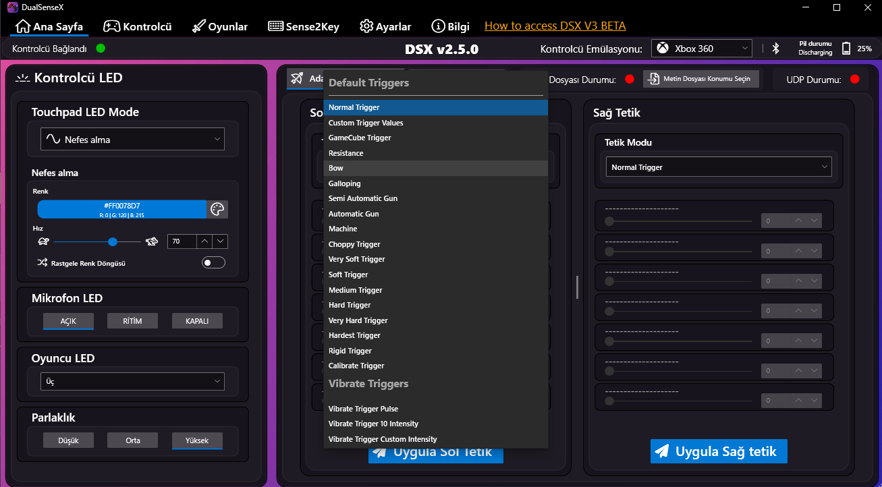Set Mikrofon LED to KAPALI
882x487 pixels.
(x=197, y=321)
